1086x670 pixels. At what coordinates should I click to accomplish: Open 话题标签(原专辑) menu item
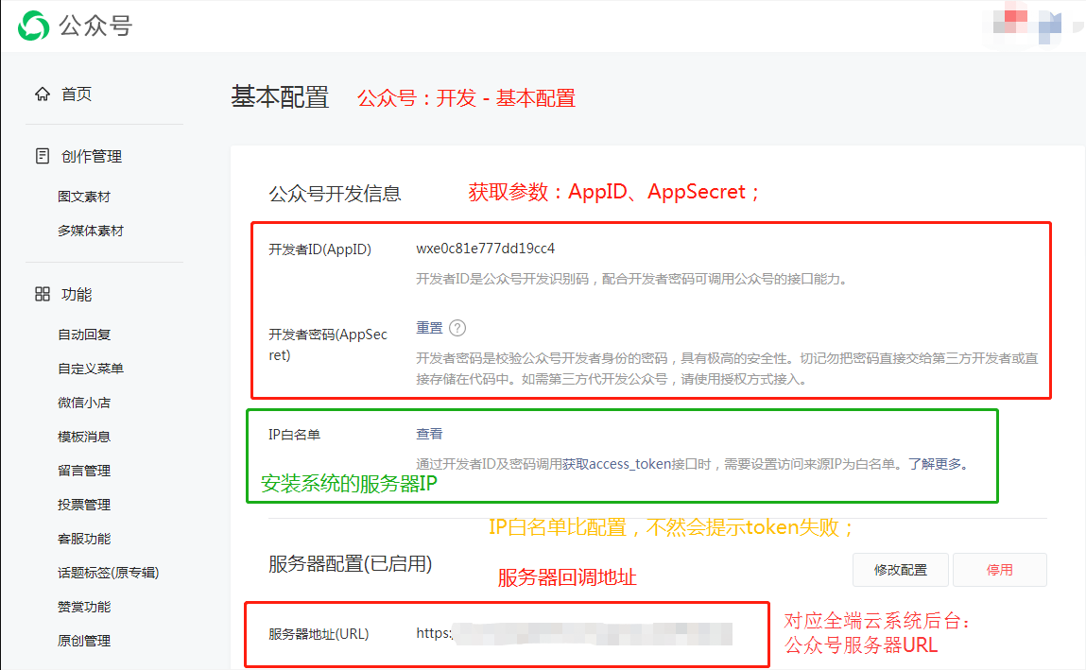point(108,573)
